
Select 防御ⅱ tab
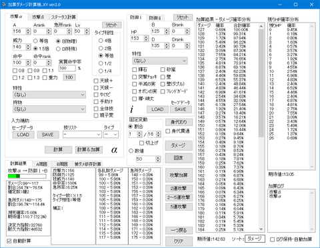(155, 18)
